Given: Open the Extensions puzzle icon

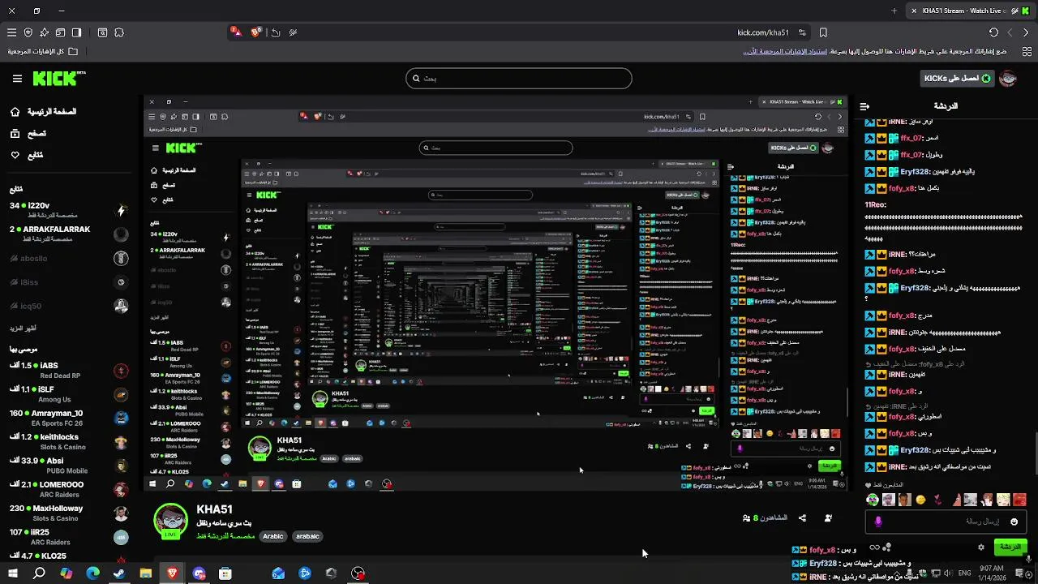Looking at the screenshot, I should pyautogui.click(x=119, y=32).
